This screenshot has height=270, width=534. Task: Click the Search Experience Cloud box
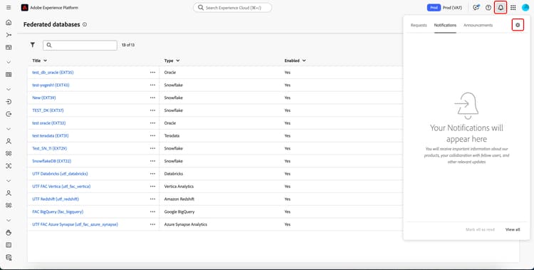click(x=233, y=8)
